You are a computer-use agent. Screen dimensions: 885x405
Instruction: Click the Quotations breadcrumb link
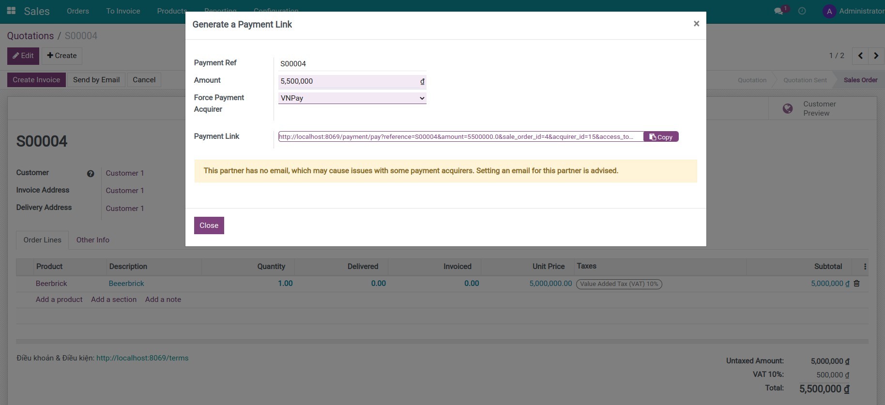[x=31, y=36]
